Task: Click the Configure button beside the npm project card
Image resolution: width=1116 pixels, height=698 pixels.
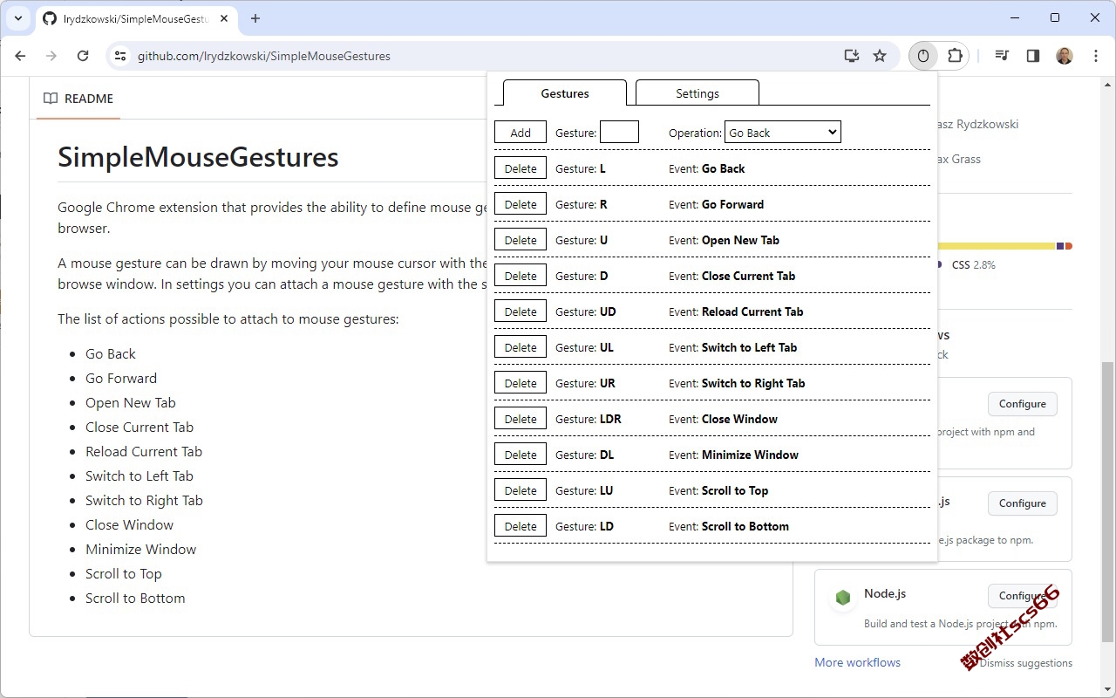Action: [x=1022, y=404]
